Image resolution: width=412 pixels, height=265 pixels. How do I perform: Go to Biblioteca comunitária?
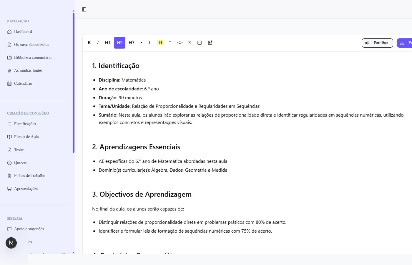[x=33, y=57]
